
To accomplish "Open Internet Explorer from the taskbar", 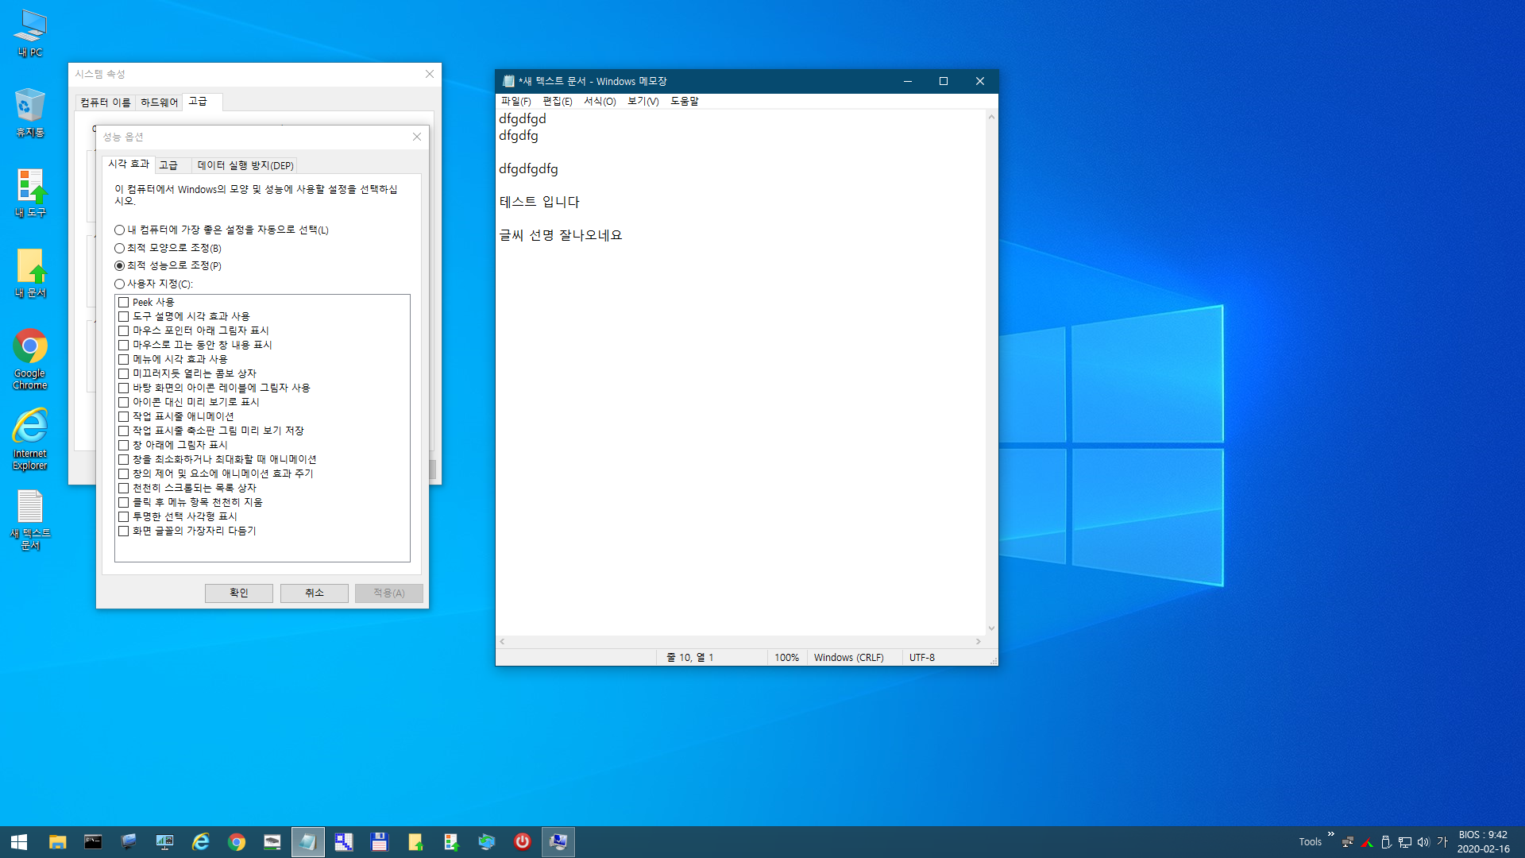I will pos(200,841).
